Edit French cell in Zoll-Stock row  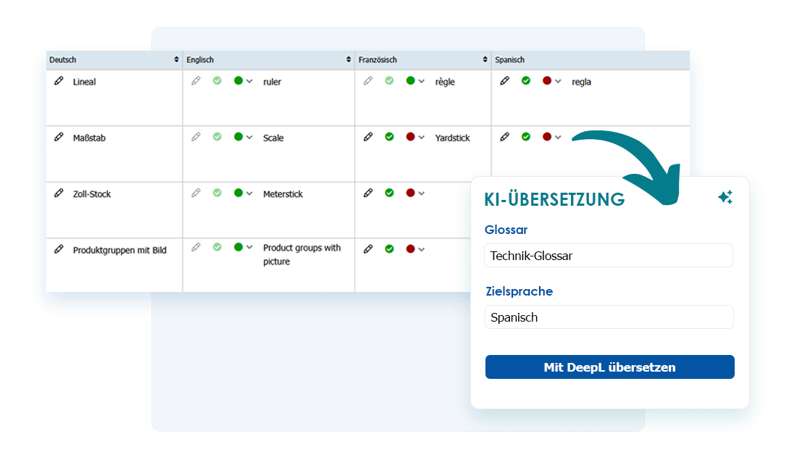(x=369, y=193)
